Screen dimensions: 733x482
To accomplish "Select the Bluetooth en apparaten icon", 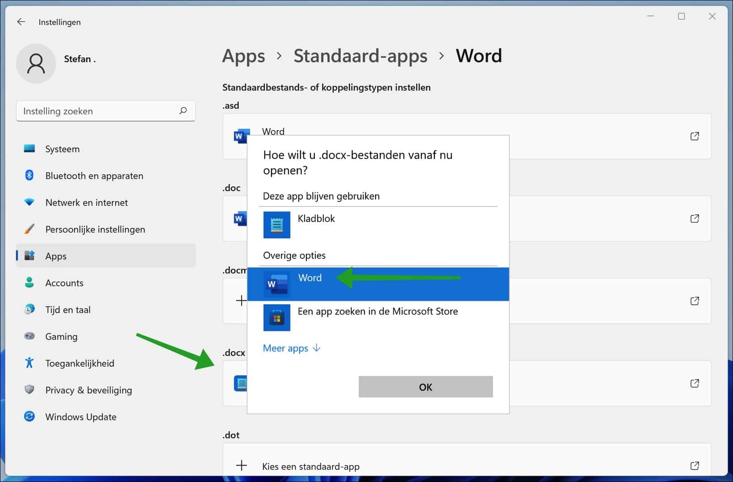I will 29,175.
